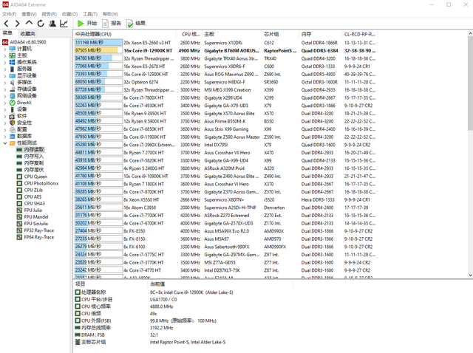The image size is (473, 353).
Task: Sort by 芯片组 column header
Action: coord(280,34)
